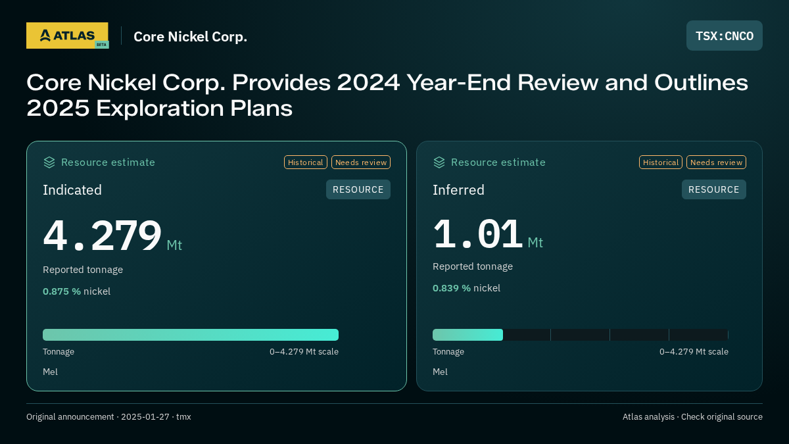Click the 4.279 Mt tonnage value
789x444 pixels.
(x=112, y=236)
